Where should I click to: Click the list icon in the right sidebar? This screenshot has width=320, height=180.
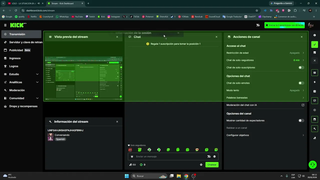315,91
